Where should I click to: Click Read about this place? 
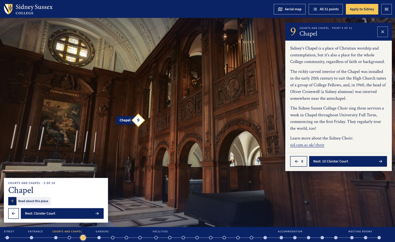tap(29, 201)
